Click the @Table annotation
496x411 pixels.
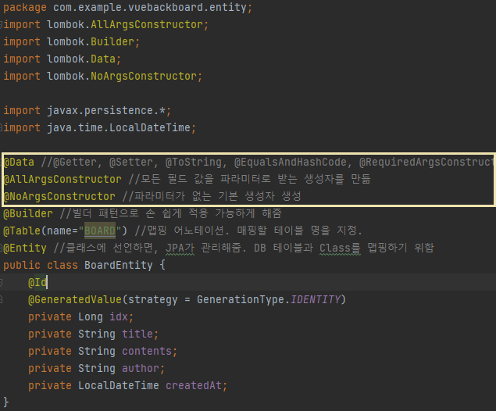[22, 231]
